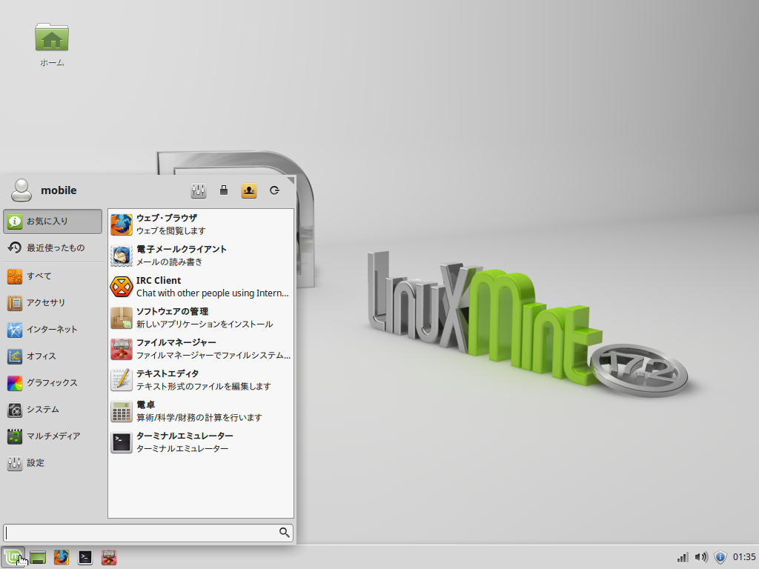Open ファイルマネージャー from favorites list

tap(201, 349)
